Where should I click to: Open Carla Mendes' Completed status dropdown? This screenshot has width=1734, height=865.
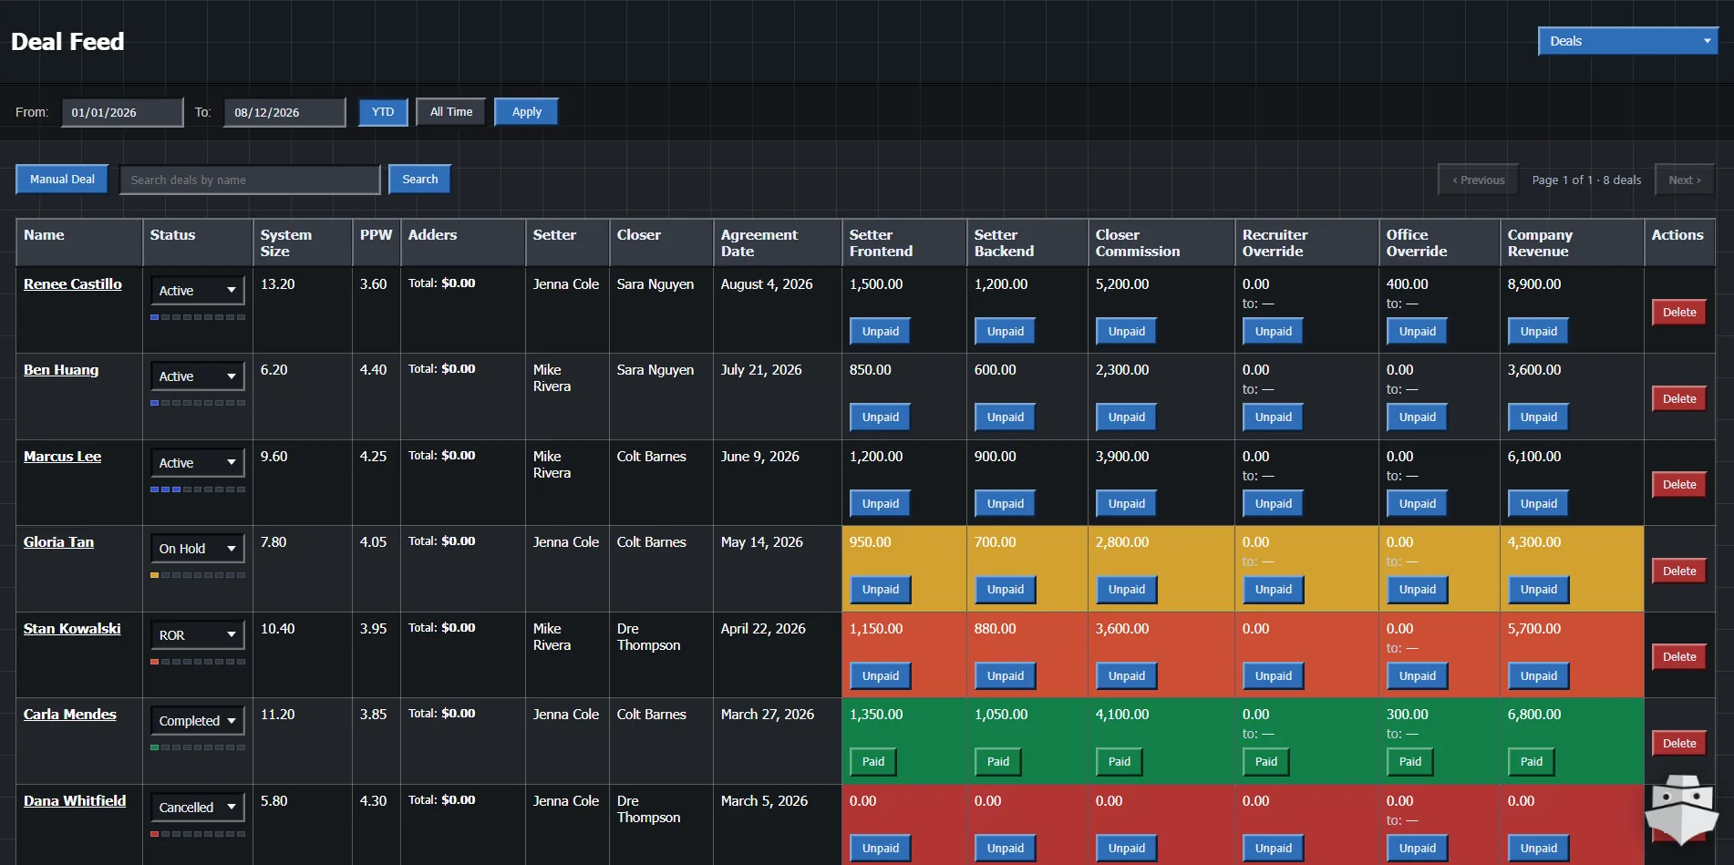coord(197,721)
